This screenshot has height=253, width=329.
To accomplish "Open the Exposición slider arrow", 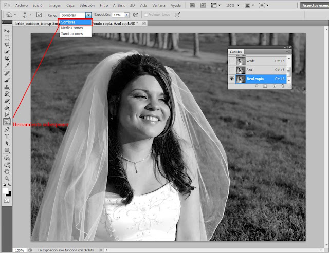I will tap(126, 15).
